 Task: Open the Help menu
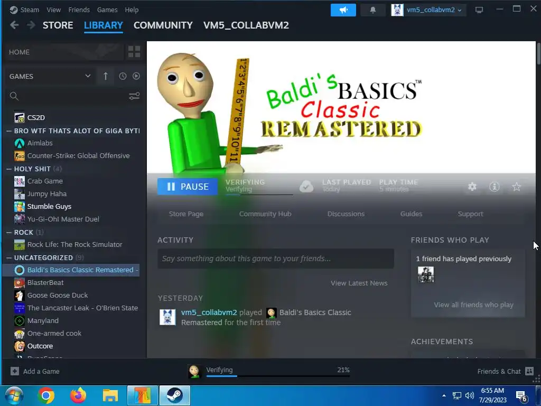[x=132, y=10]
